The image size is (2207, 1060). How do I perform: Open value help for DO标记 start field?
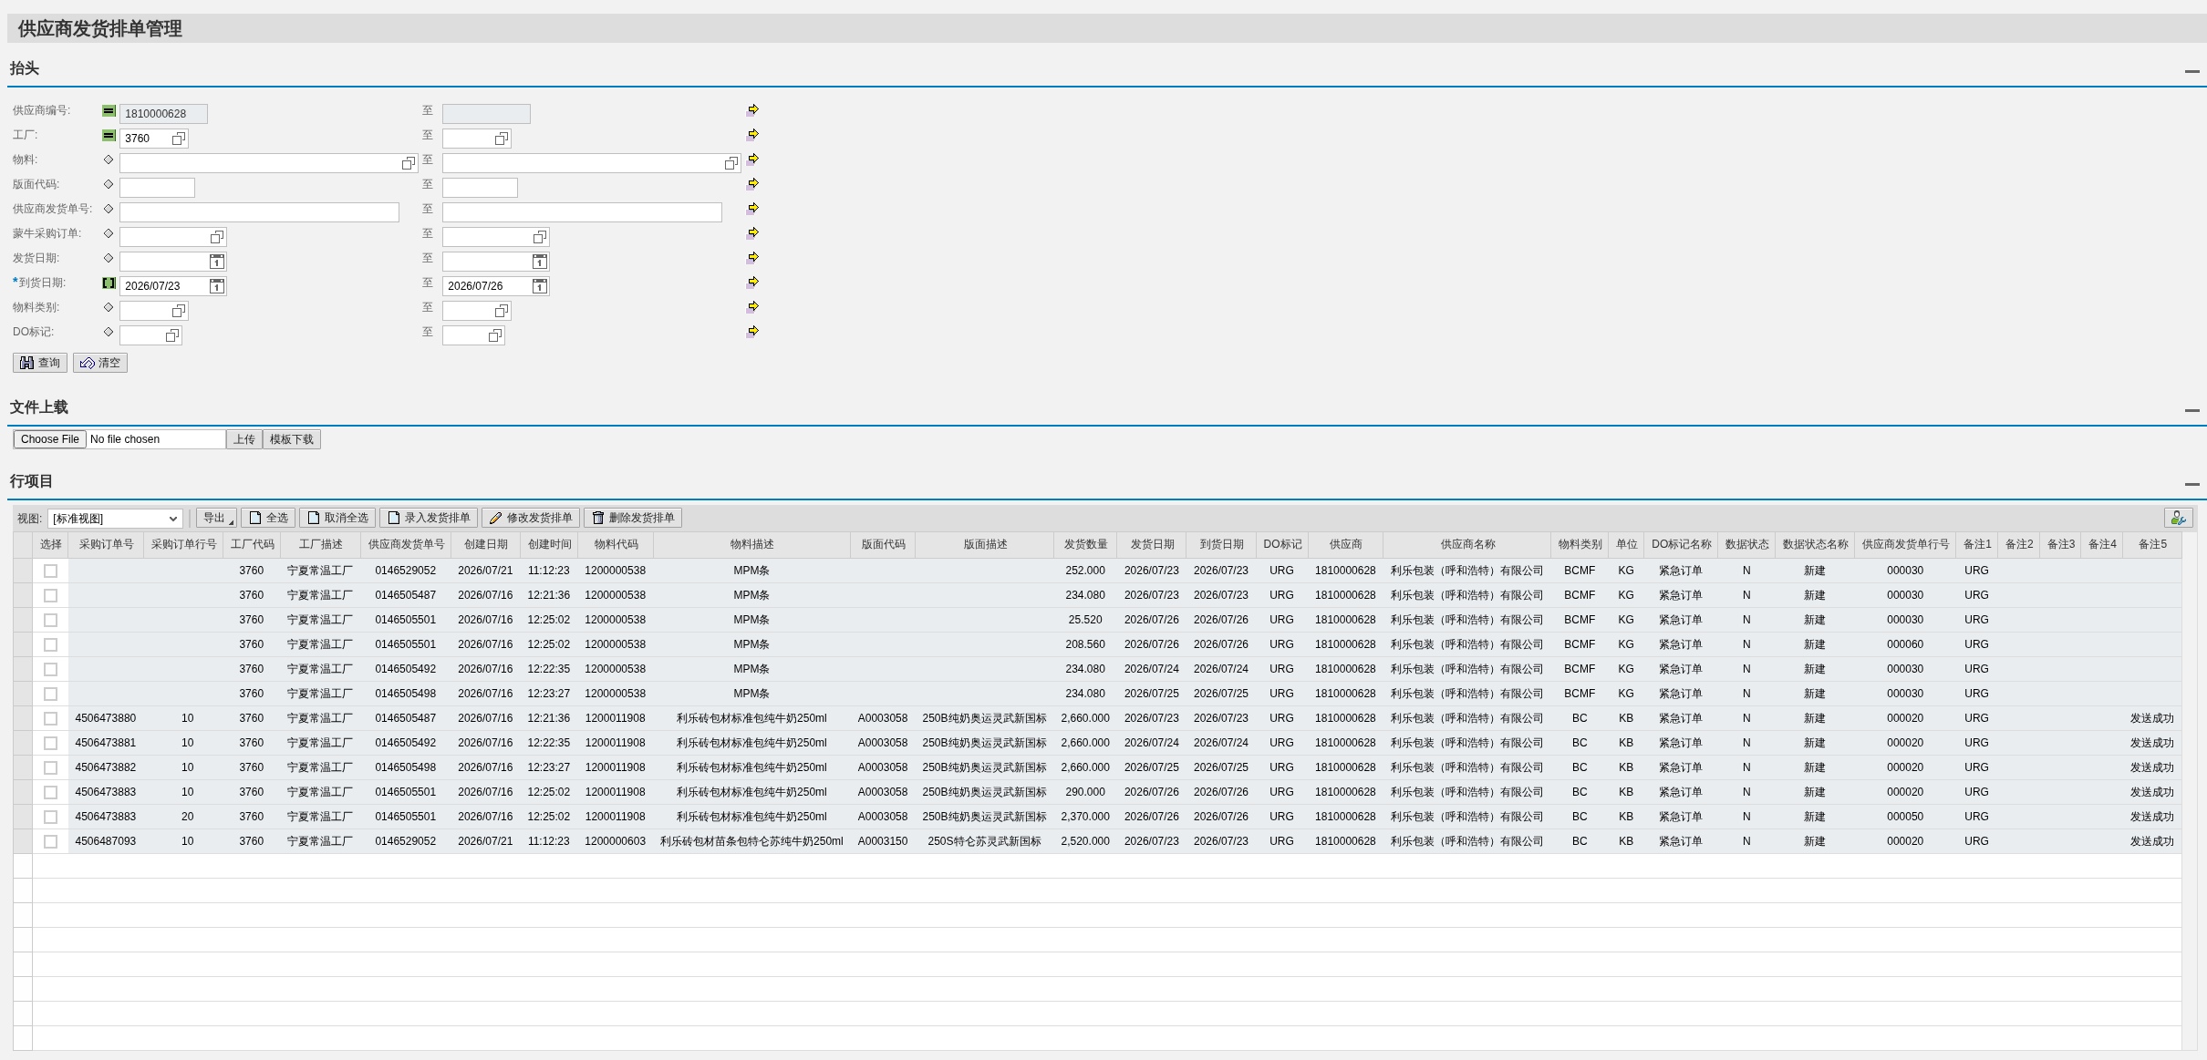(172, 335)
